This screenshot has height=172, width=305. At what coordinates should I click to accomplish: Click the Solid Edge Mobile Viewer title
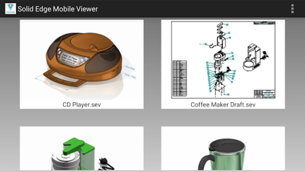pos(58,9)
